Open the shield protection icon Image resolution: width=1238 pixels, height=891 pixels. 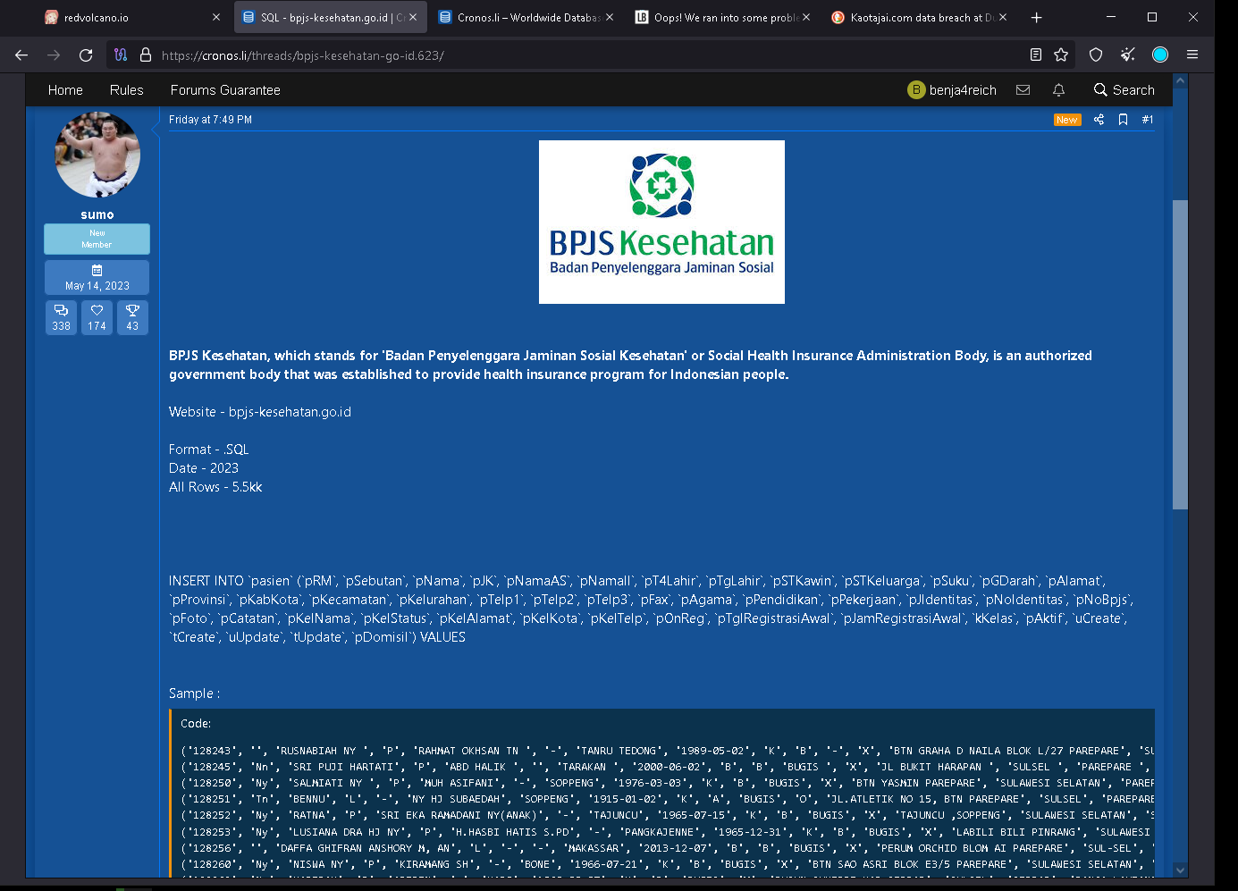point(1096,55)
